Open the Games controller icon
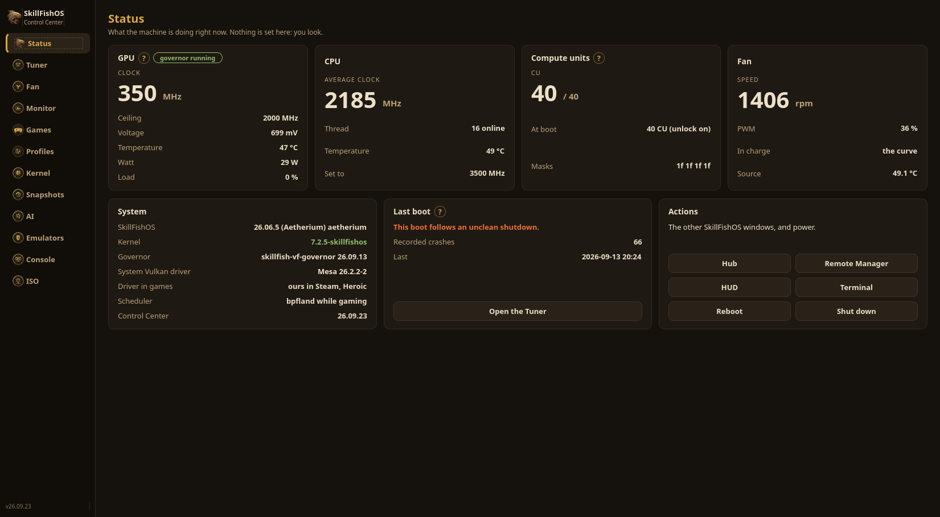The width and height of the screenshot is (940, 517). click(18, 130)
